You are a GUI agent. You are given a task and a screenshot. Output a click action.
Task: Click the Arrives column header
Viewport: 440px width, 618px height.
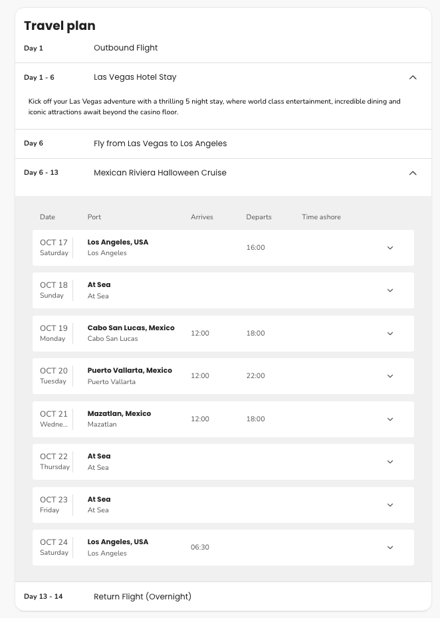(202, 217)
